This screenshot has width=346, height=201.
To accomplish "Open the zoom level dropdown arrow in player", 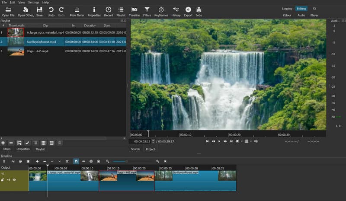I will tap(242, 141).
